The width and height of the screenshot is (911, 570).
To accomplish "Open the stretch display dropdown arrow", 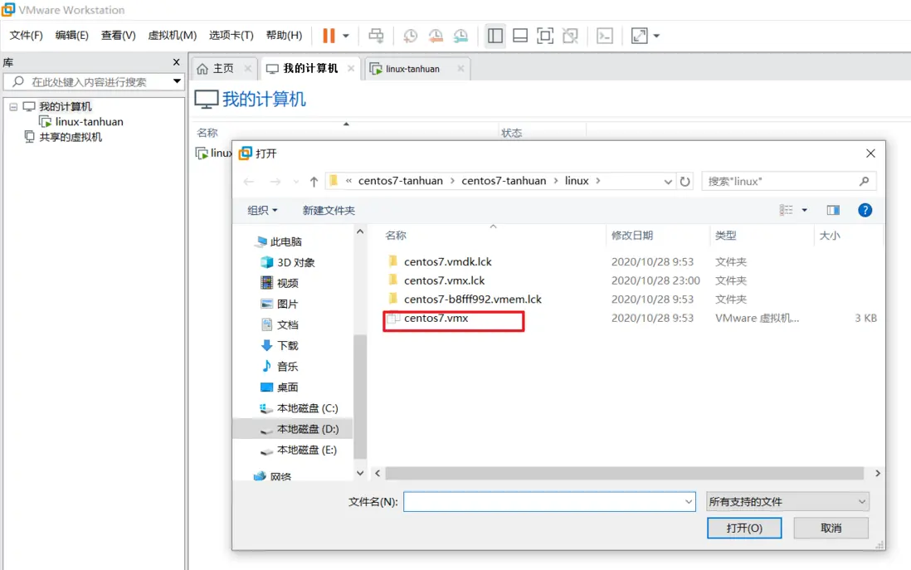I will tap(656, 36).
